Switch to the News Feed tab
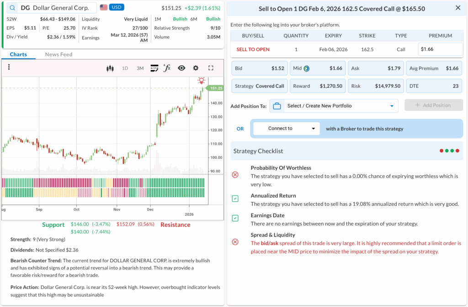This screenshot has height=307, width=468. click(x=58, y=54)
